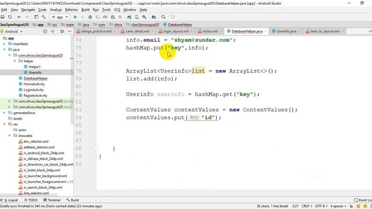The width and height of the screenshot is (372, 209).
Task: Click the select run/debug configuration editor icon
Action: coord(36,17)
